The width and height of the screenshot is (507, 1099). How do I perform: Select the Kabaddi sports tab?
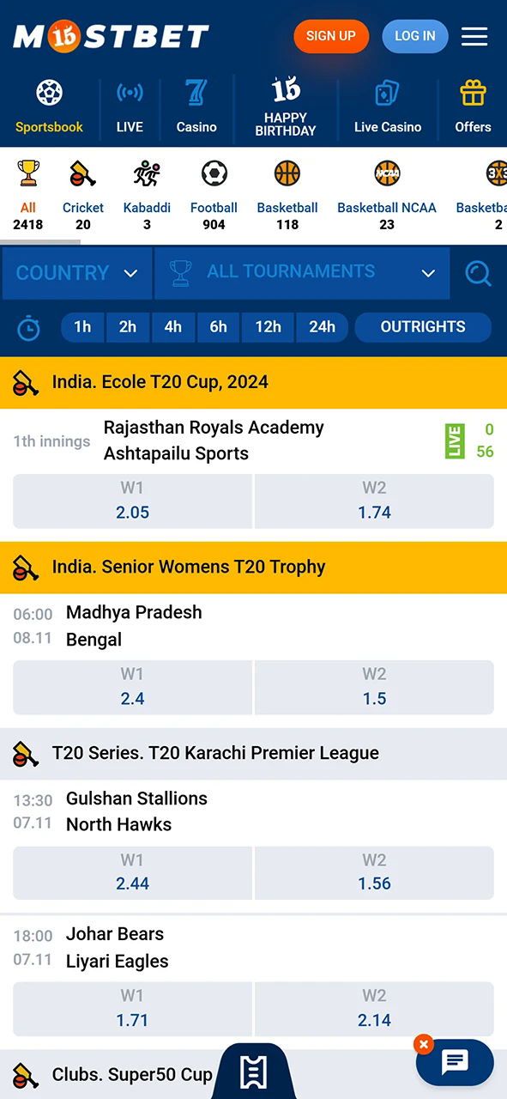point(147,175)
